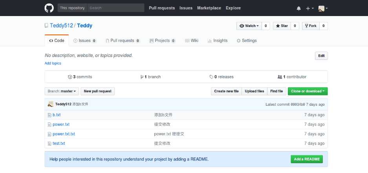Click the tag icon next to 0 releases
The height and width of the screenshot is (173, 368).
coord(211,77)
